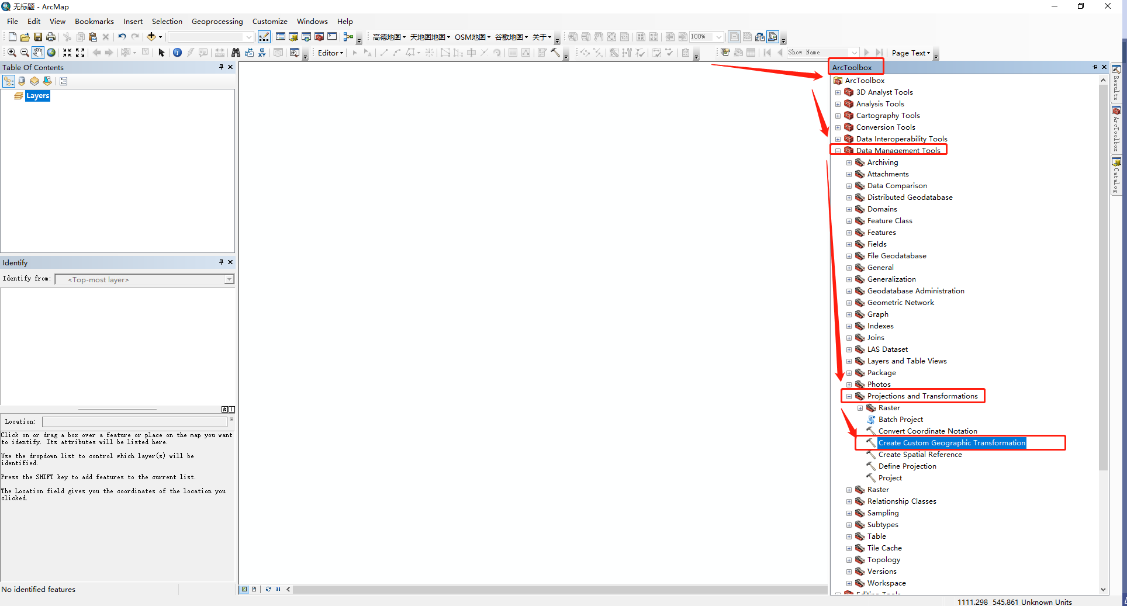
Task: Toggle List By Source view
Action: coord(22,81)
